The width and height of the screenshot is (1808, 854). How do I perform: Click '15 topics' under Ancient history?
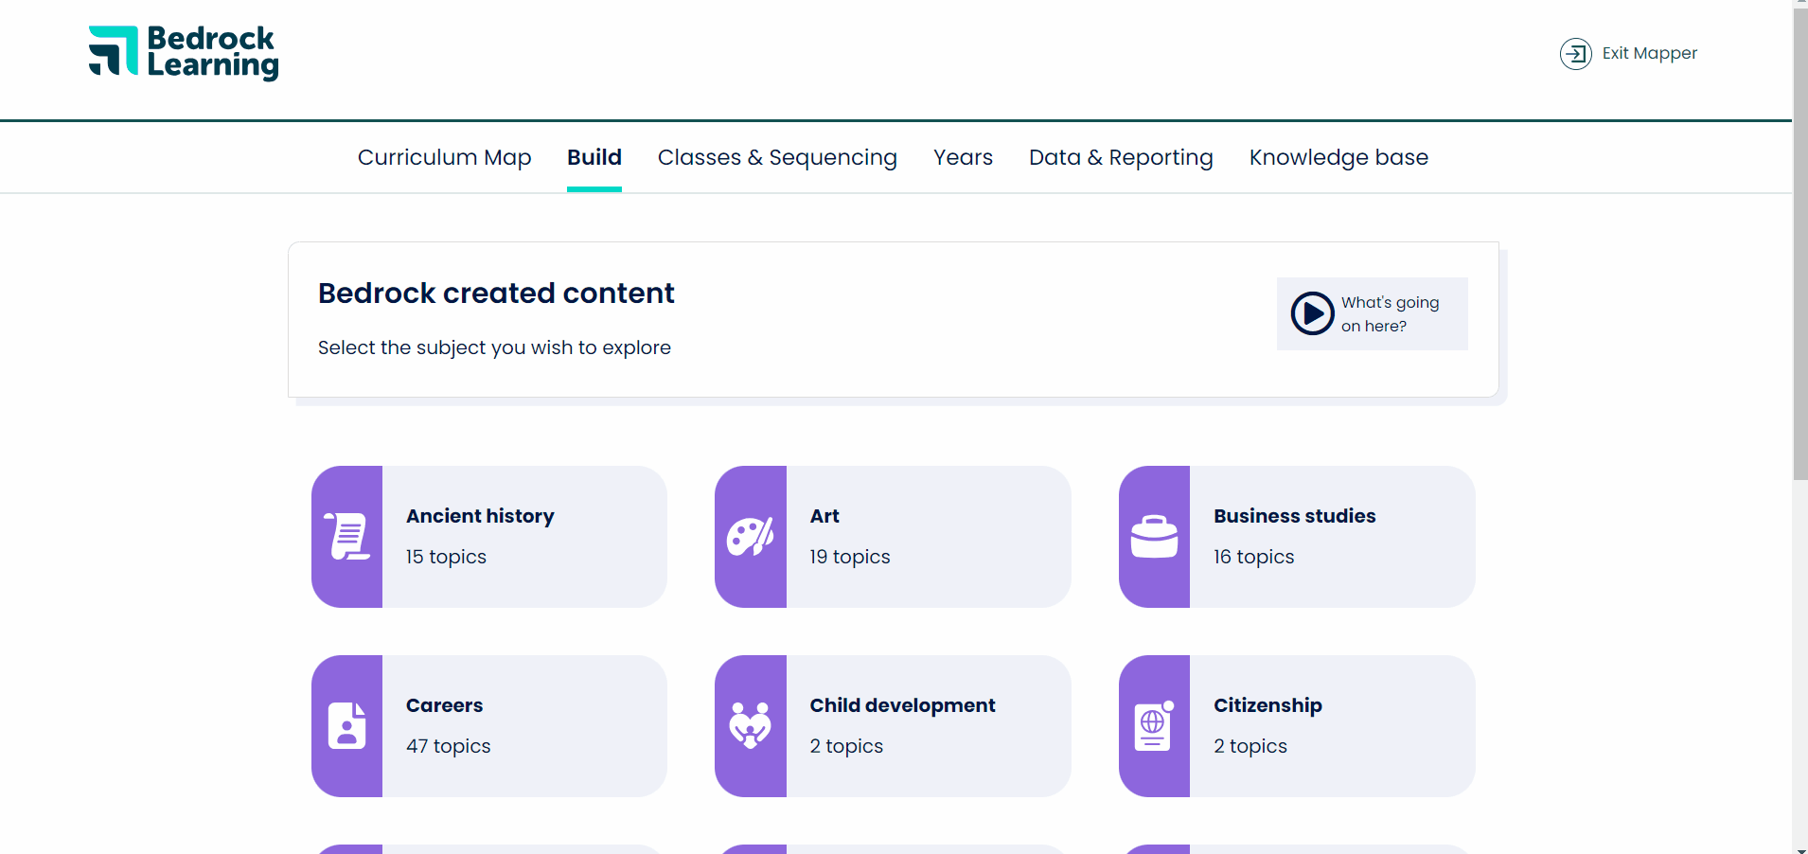446,557
